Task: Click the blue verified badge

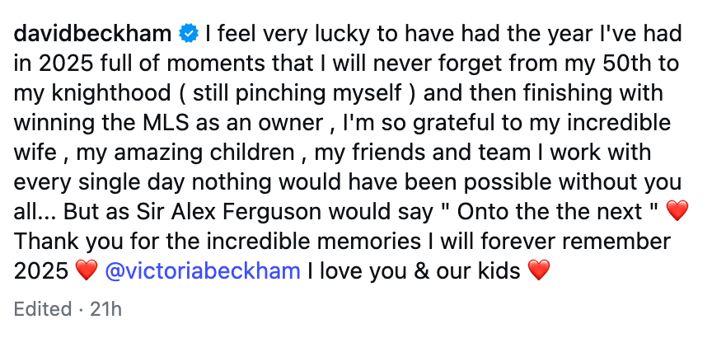Action: tap(189, 34)
